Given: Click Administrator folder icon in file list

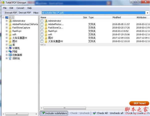Looking at the screenshot, I should point(46,21).
